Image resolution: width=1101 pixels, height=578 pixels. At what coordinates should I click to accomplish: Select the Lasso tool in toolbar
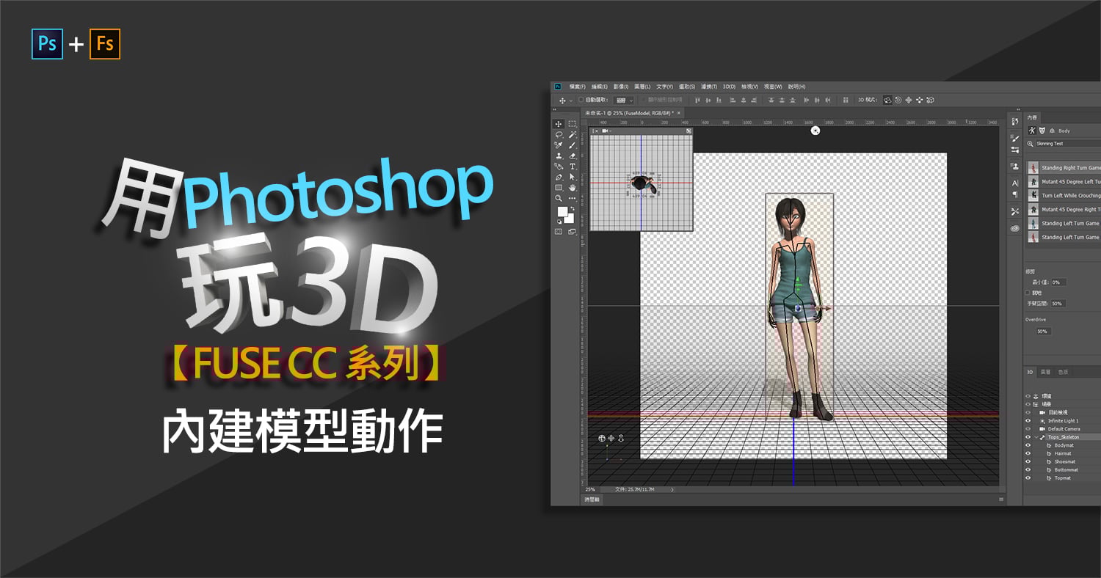(x=559, y=135)
